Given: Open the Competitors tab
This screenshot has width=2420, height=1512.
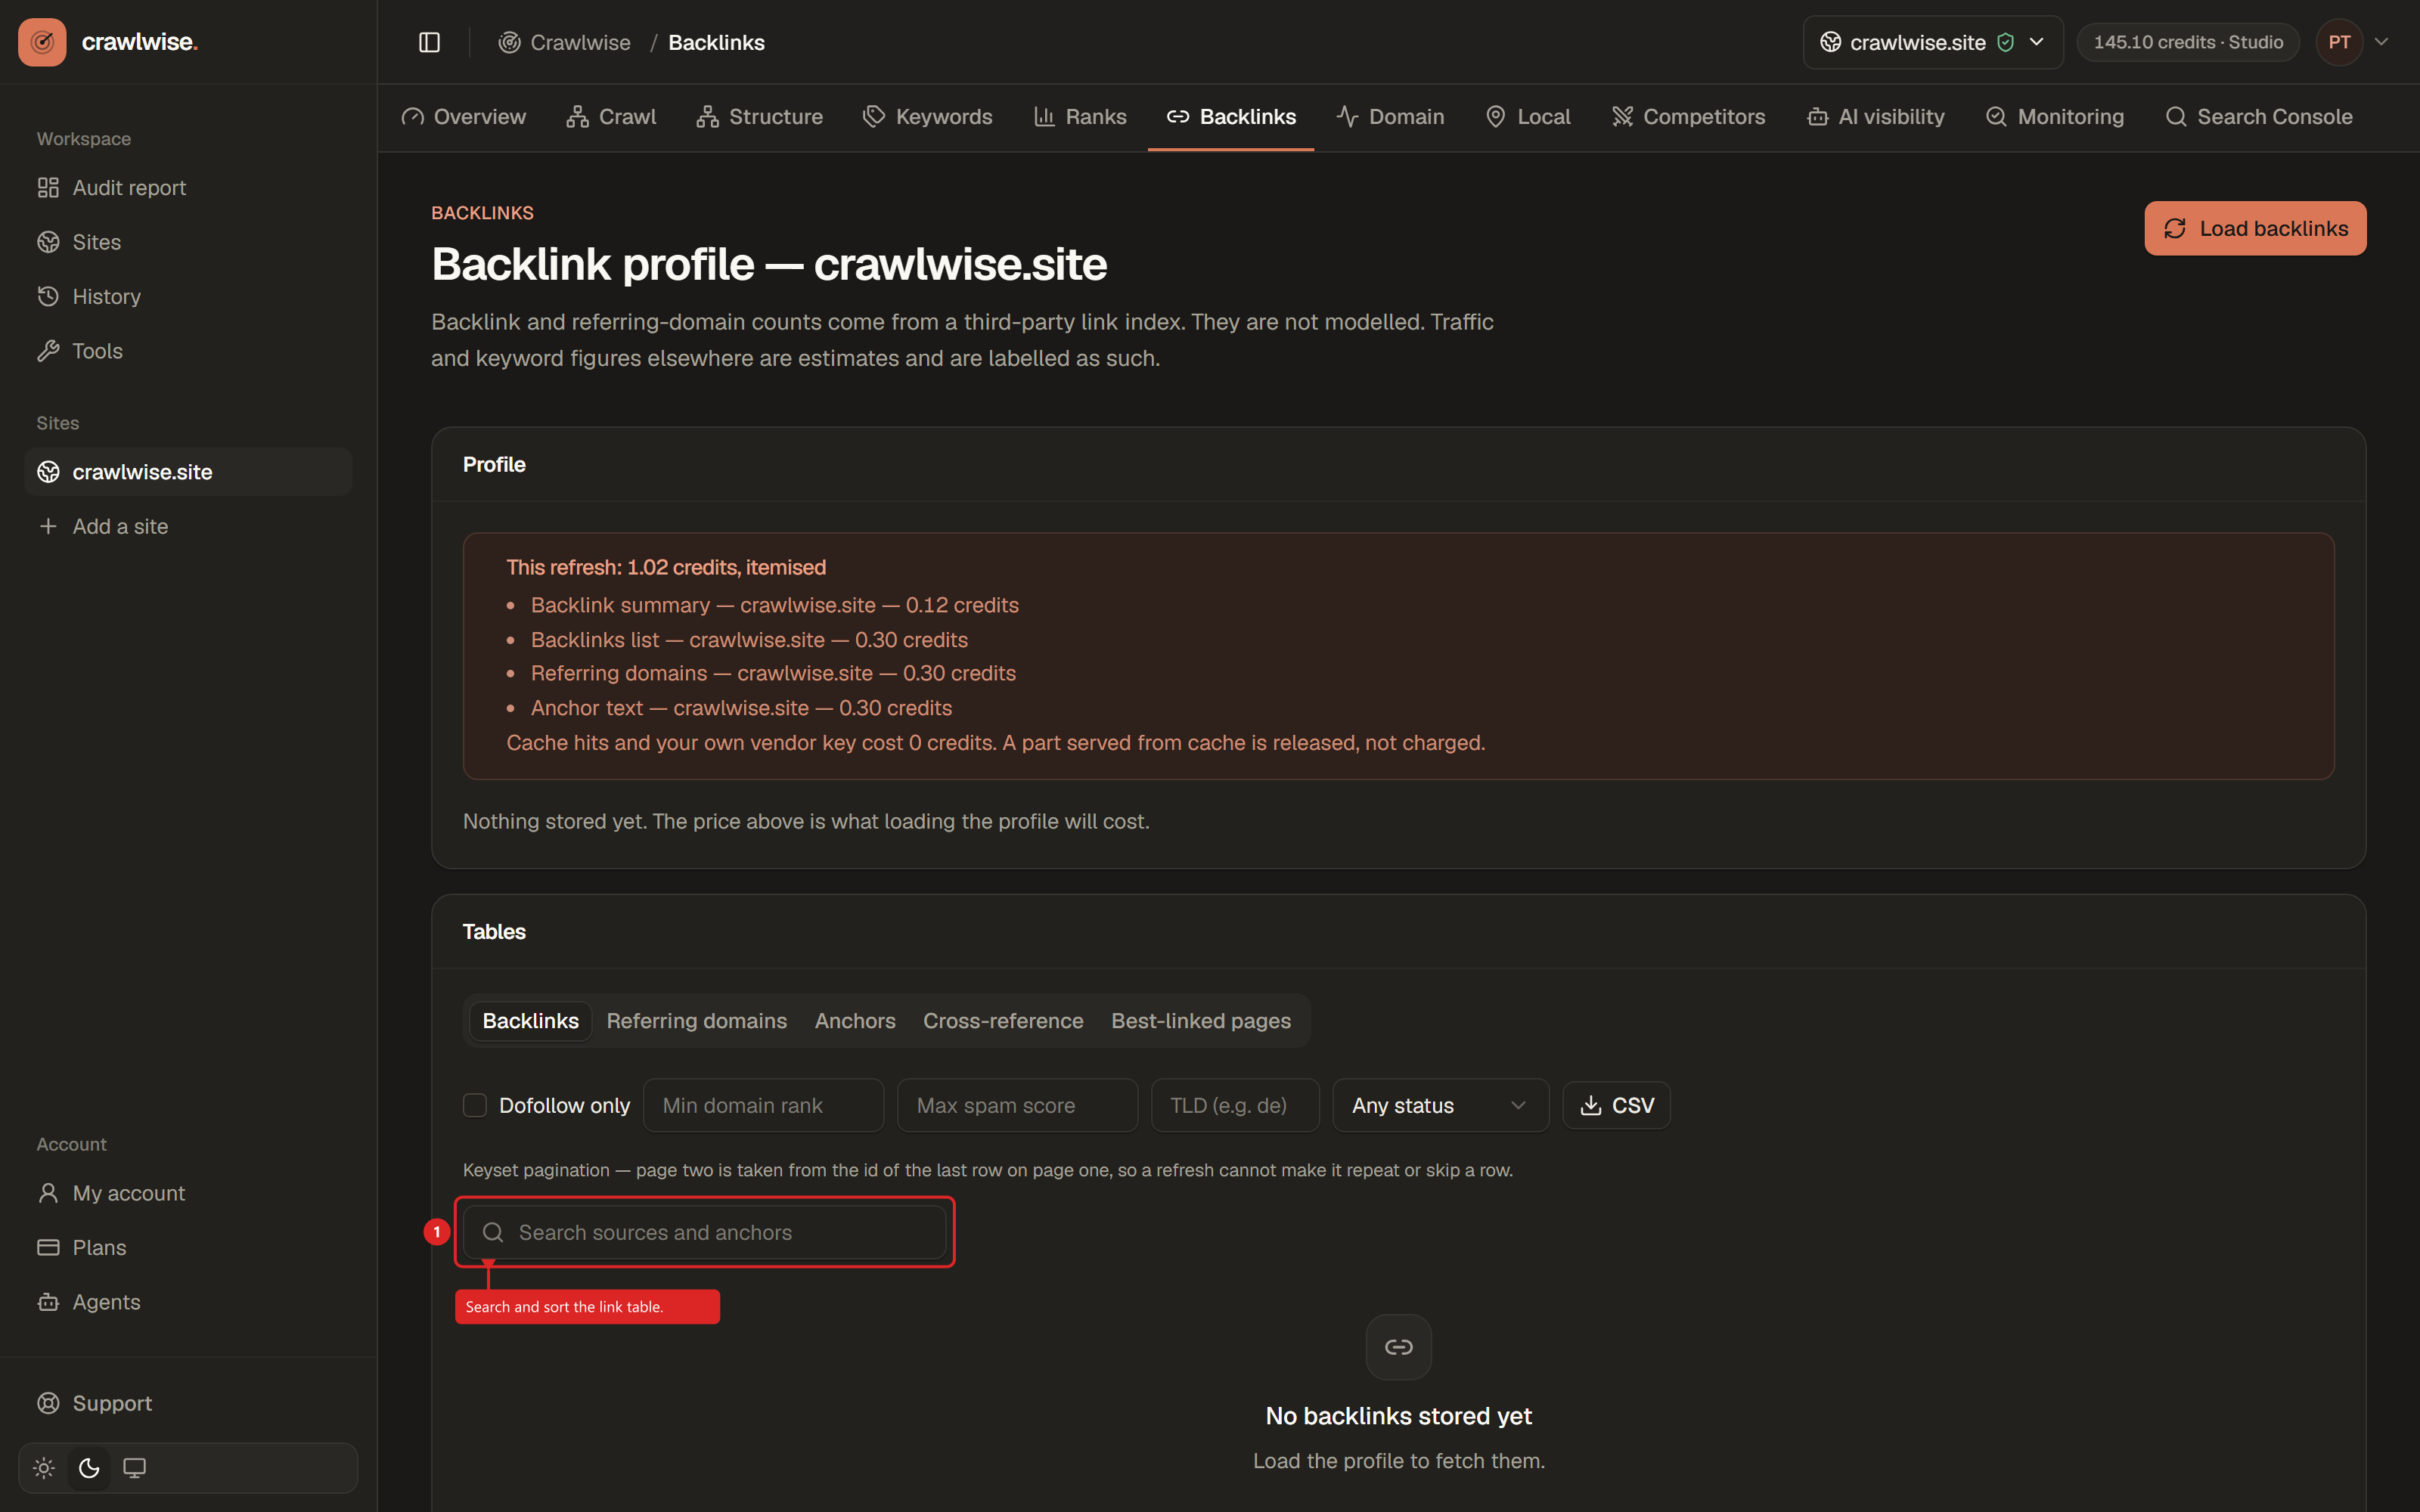Looking at the screenshot, I should (x=1688, y=117).
